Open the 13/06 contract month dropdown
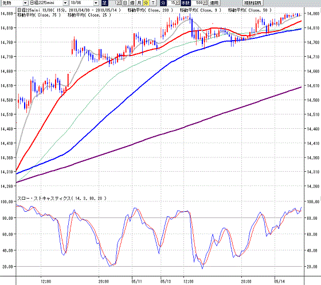 pyautogui.click(x=96, y=3)
